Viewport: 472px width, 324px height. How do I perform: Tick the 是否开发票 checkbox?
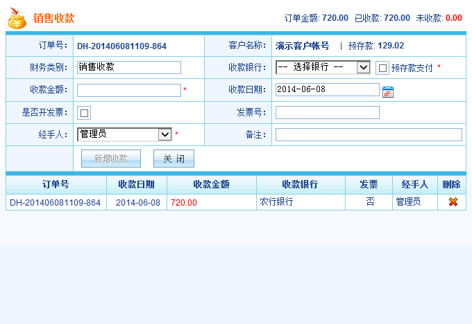(x=84, y=113)
